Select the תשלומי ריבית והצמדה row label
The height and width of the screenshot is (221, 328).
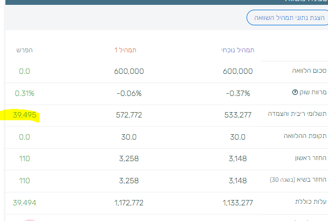coord(299,114)
